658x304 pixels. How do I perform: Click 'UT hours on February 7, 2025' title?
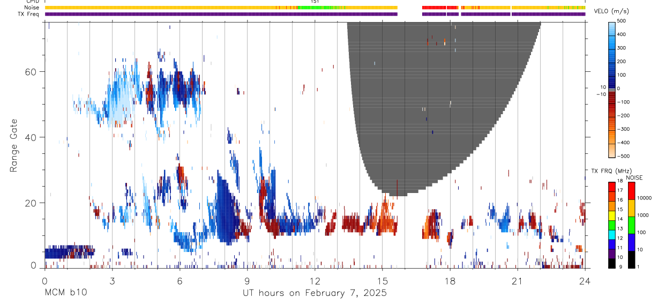(315, 293)
